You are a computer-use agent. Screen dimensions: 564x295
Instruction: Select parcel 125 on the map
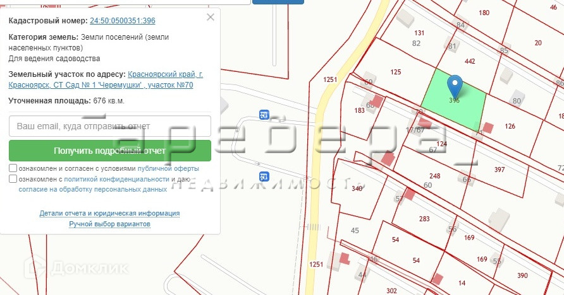tap(396, 72)
